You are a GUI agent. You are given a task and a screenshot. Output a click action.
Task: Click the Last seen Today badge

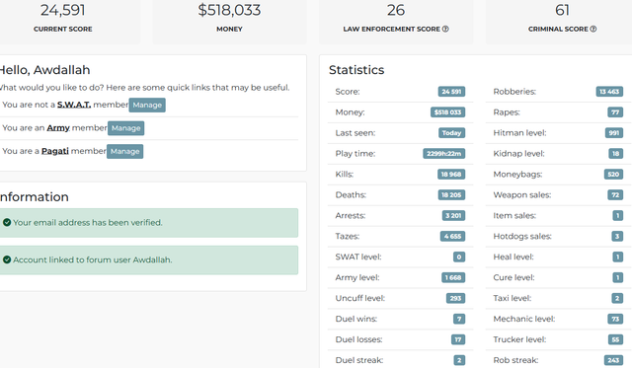click(451, 133)
